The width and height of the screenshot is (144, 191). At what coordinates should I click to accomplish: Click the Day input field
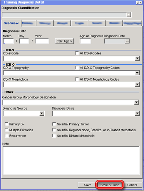24,41
